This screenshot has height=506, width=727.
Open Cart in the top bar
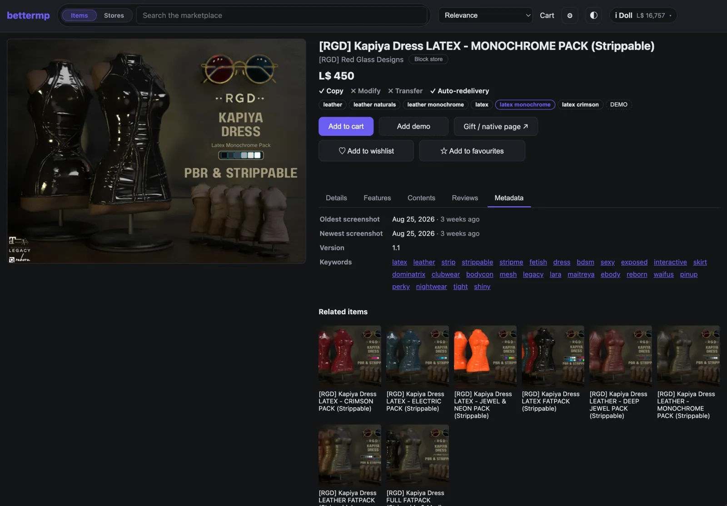point(547,15)
